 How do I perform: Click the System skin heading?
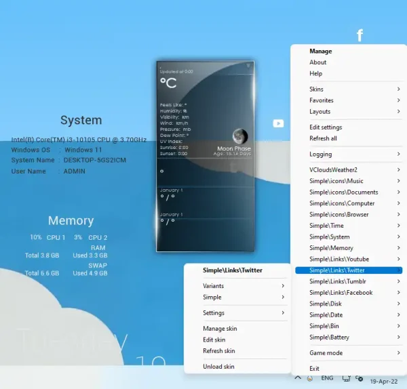click(81, 121)
